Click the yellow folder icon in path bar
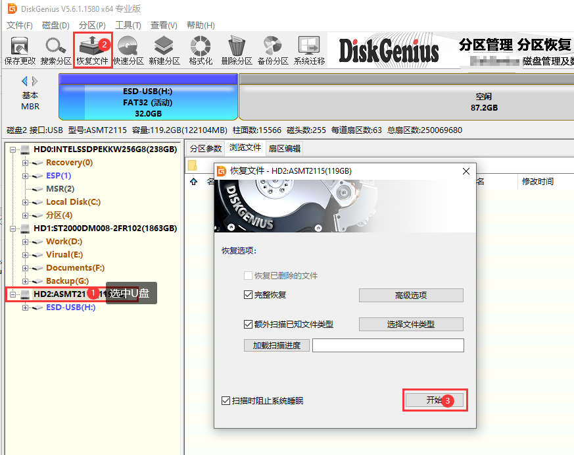The height and width of the screenshot is (455, 574). point(193,165)
